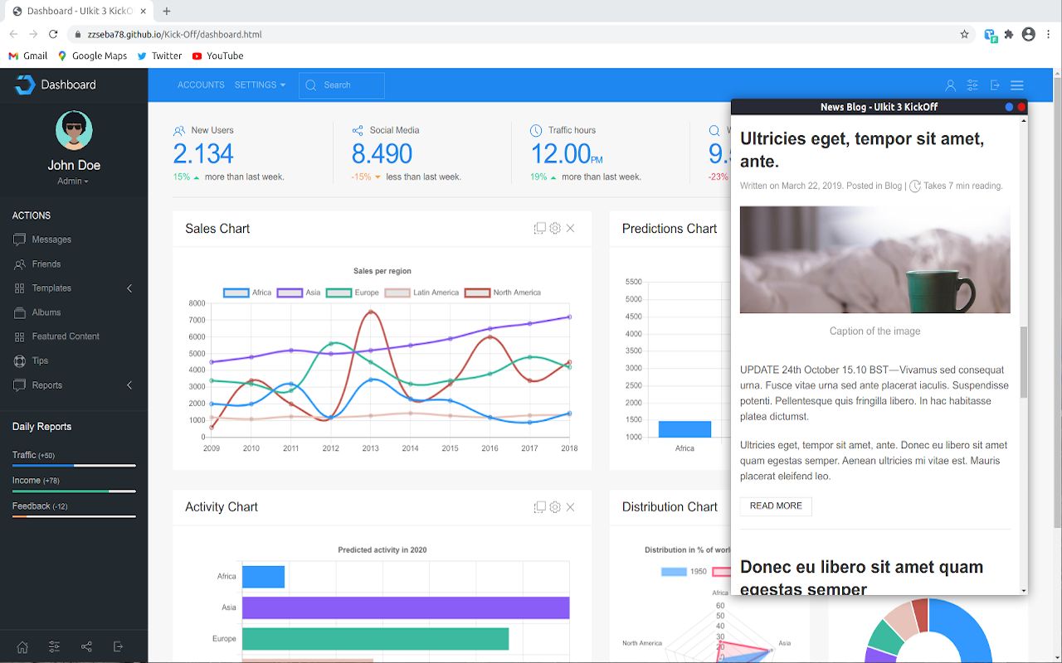Open the Settings dropdown in navbar
The height and width of the screenshot is (663, 1062).
pos(260,85)
